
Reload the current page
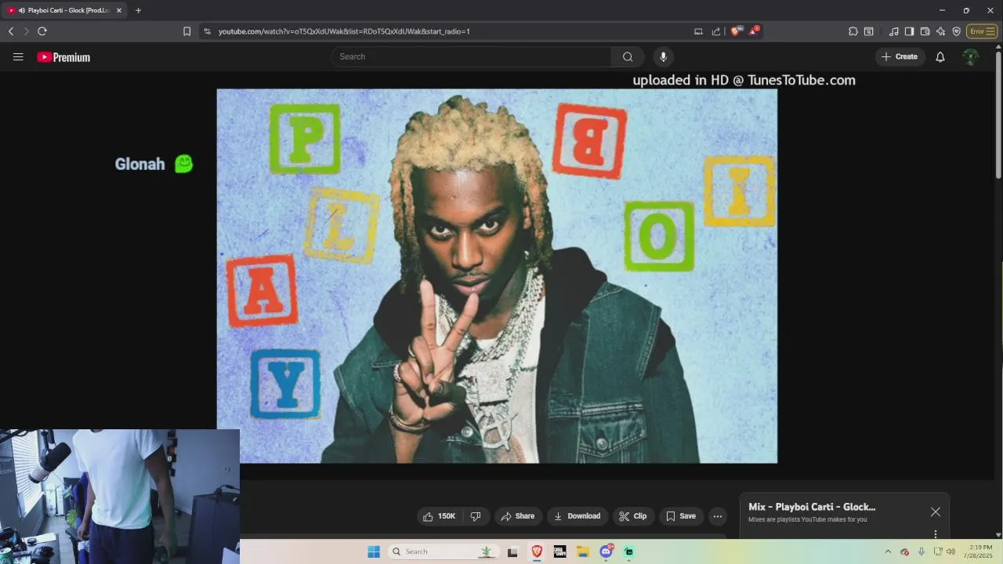point(42,31)
